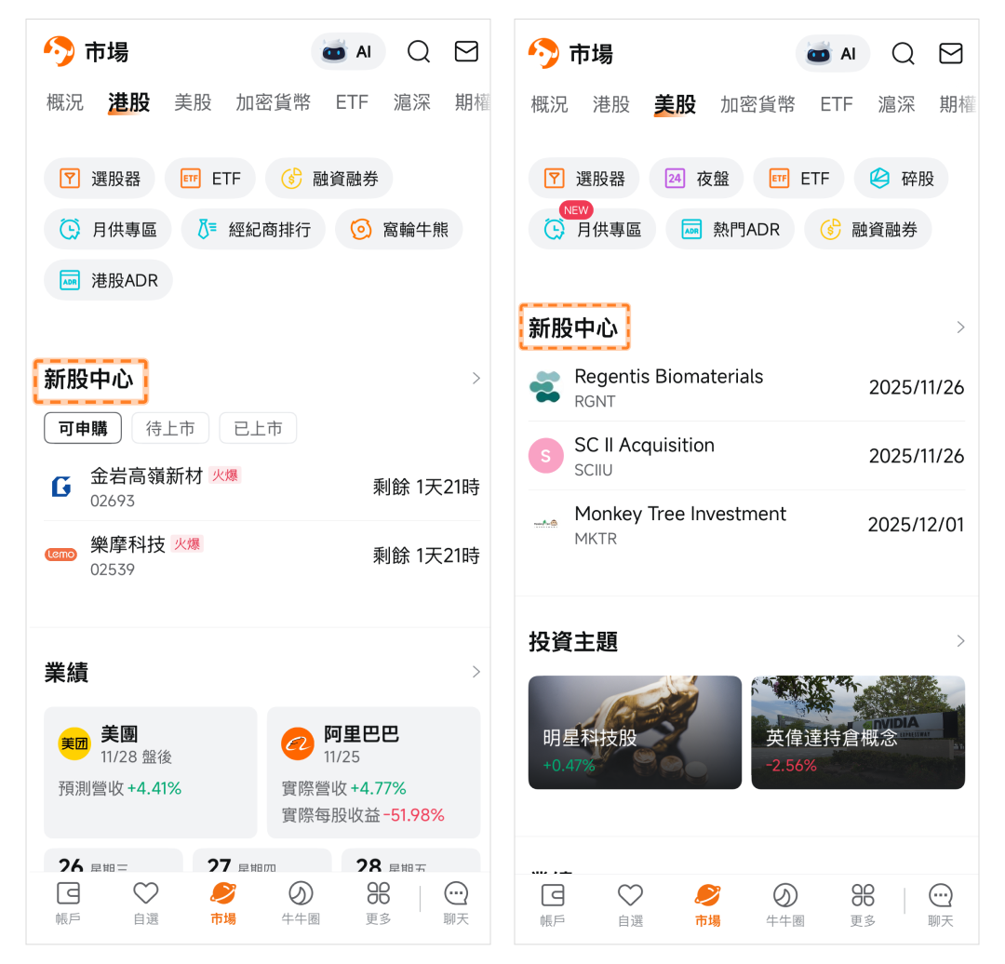Tap the search icon on 港股 screen
1005x964 pixels.
pos(419,52)
